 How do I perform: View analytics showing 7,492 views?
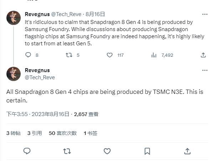coord(154,55)
